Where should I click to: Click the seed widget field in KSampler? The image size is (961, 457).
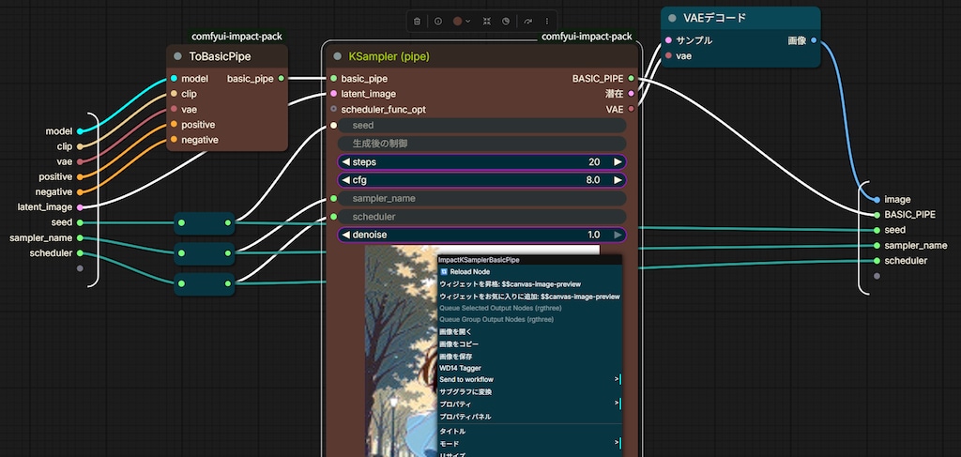pyautogui.click(x=481, y=126)
